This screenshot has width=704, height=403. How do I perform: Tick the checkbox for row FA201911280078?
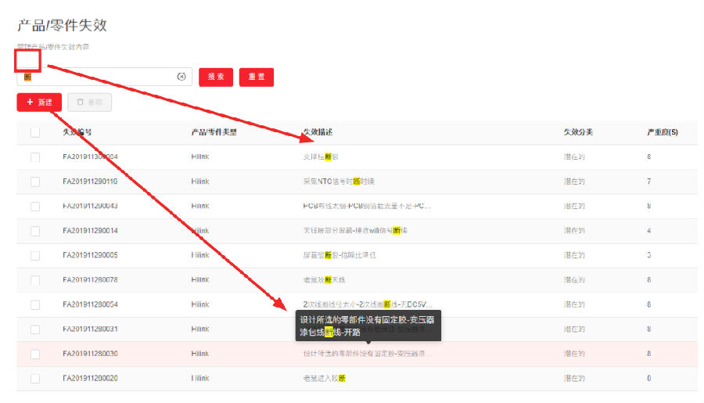35,280
